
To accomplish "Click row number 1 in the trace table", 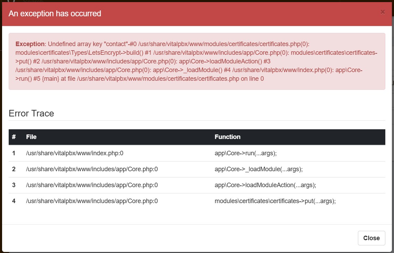I will tap(14, 153).
